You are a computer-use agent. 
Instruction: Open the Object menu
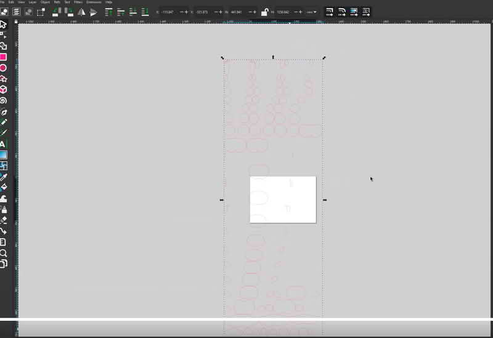(45, 2)
